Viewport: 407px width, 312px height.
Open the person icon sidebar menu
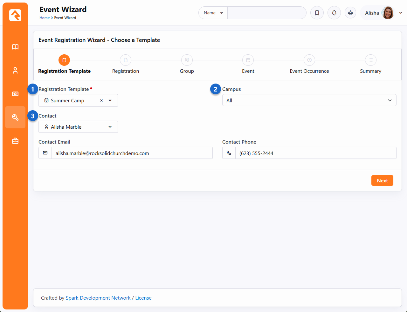pyautogui.click(x=15, y=71)
